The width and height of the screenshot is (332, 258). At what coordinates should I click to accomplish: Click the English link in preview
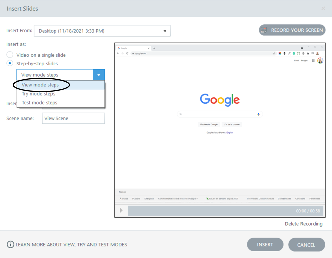(x=230, y=133)
